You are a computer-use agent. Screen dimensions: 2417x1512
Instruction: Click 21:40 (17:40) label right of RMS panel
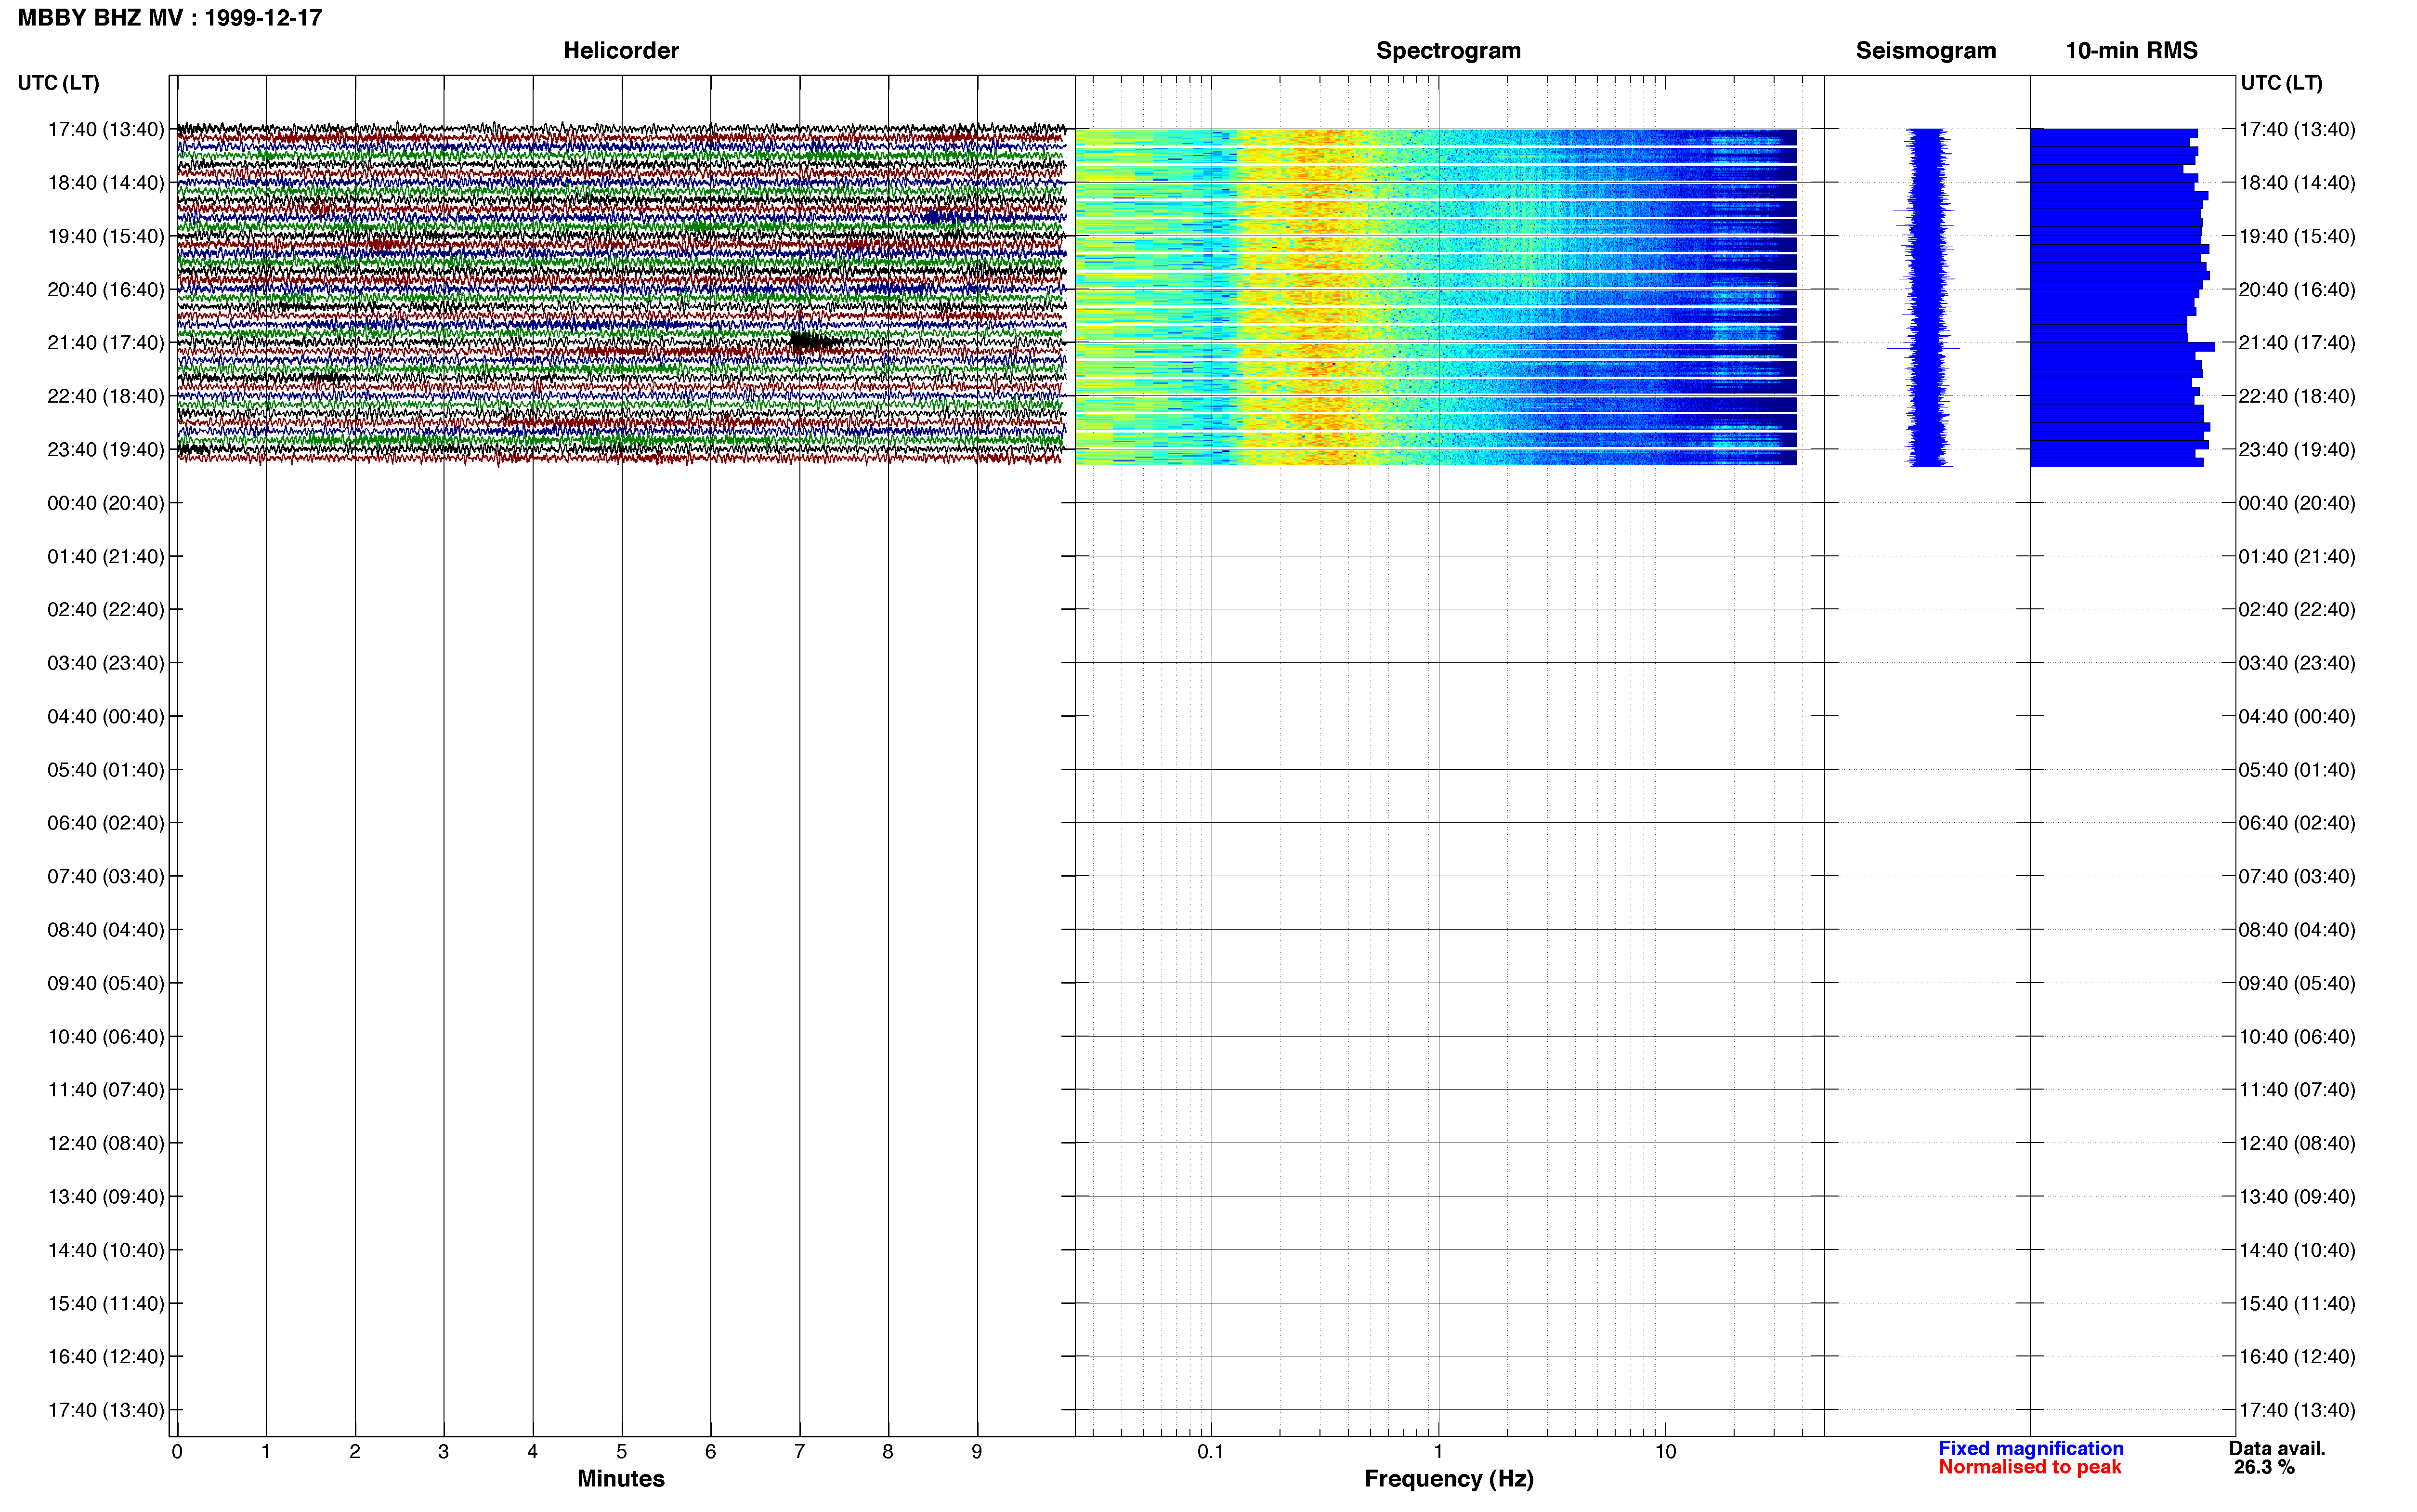coord(2297,343)
